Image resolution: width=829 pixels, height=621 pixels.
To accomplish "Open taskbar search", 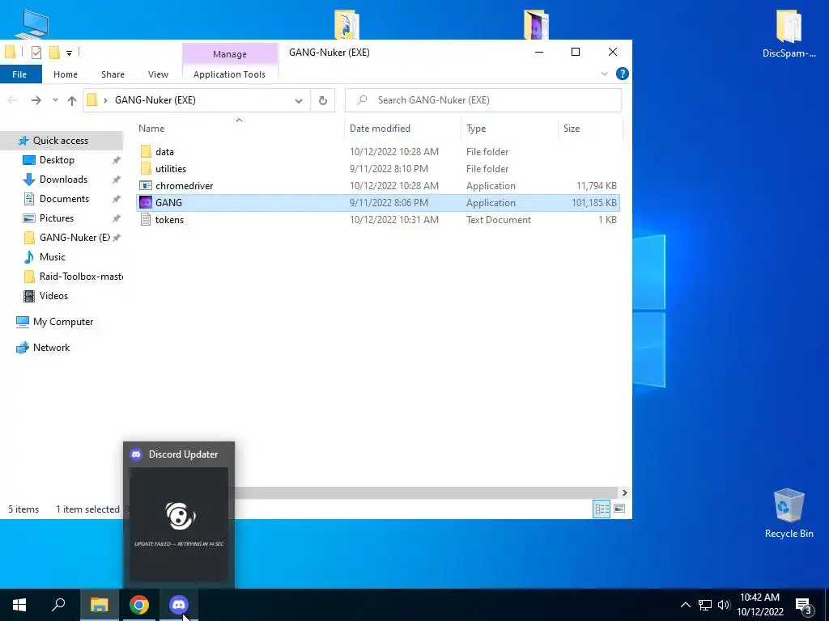I will coord(58,605).
